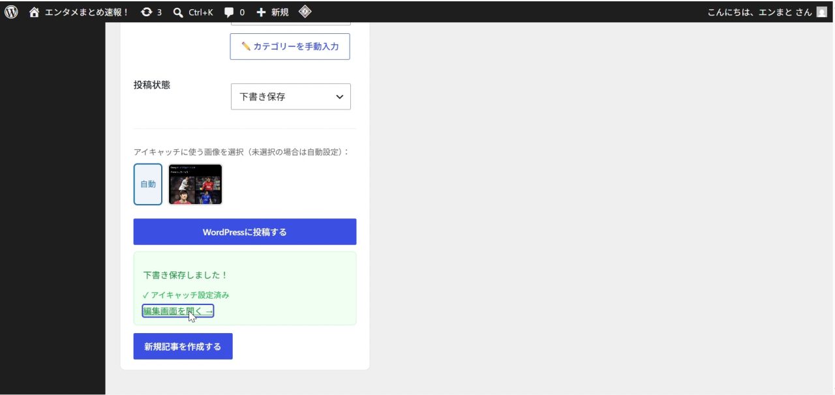The image size is (835, 395).
Task: Click the 下書き保存しました！ message
Action: [x=185, y=275]
